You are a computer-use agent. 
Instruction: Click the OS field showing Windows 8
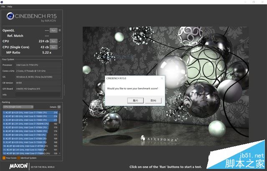38,77
